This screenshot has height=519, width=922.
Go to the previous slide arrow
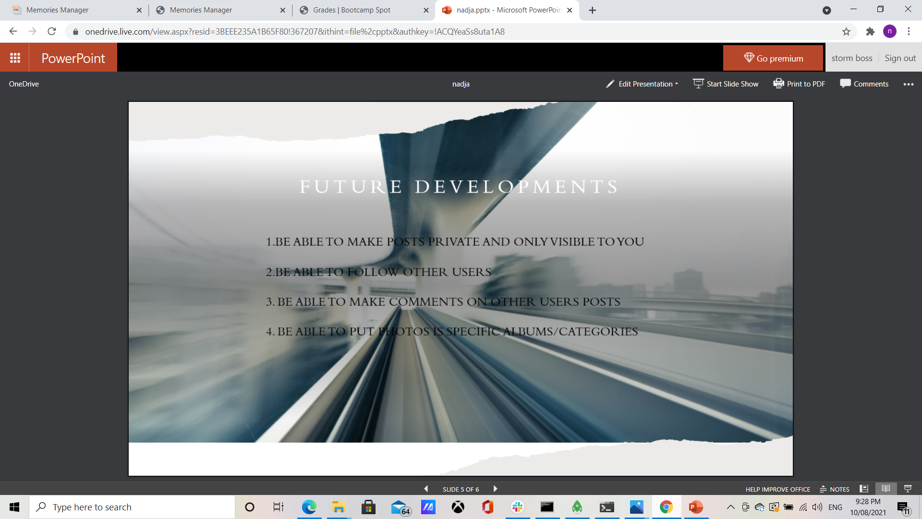426,489
